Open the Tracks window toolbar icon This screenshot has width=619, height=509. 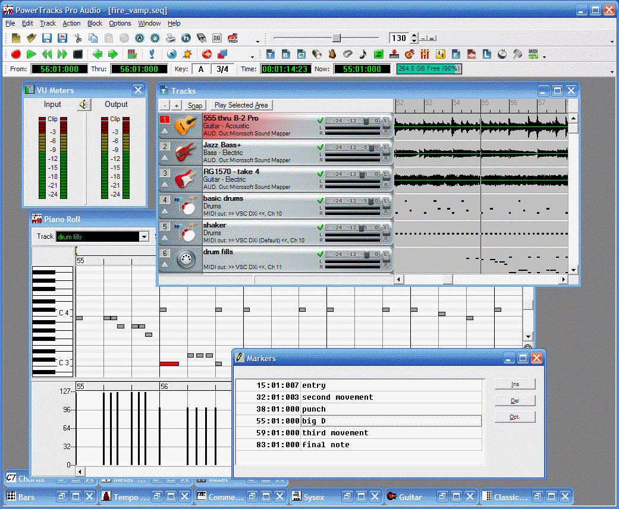click(x=271, y=54)
